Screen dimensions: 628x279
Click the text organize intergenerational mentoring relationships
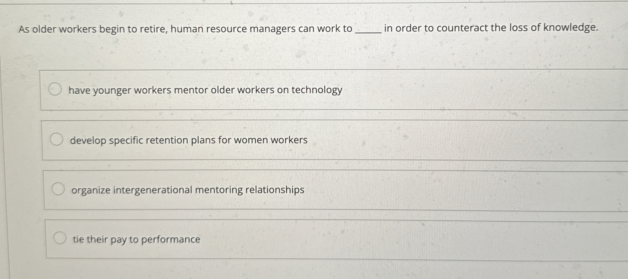pyautogui.click(x=187, y=190)
